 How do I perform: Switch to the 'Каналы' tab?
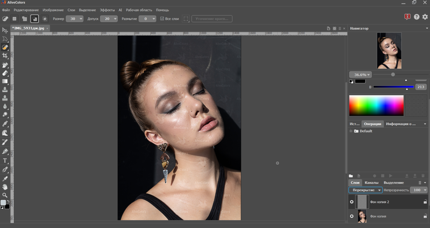(371, 183)
